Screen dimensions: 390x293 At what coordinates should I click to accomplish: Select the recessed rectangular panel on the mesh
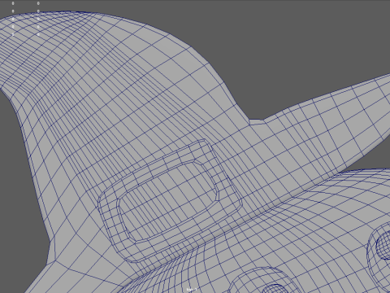click(170, 200)
